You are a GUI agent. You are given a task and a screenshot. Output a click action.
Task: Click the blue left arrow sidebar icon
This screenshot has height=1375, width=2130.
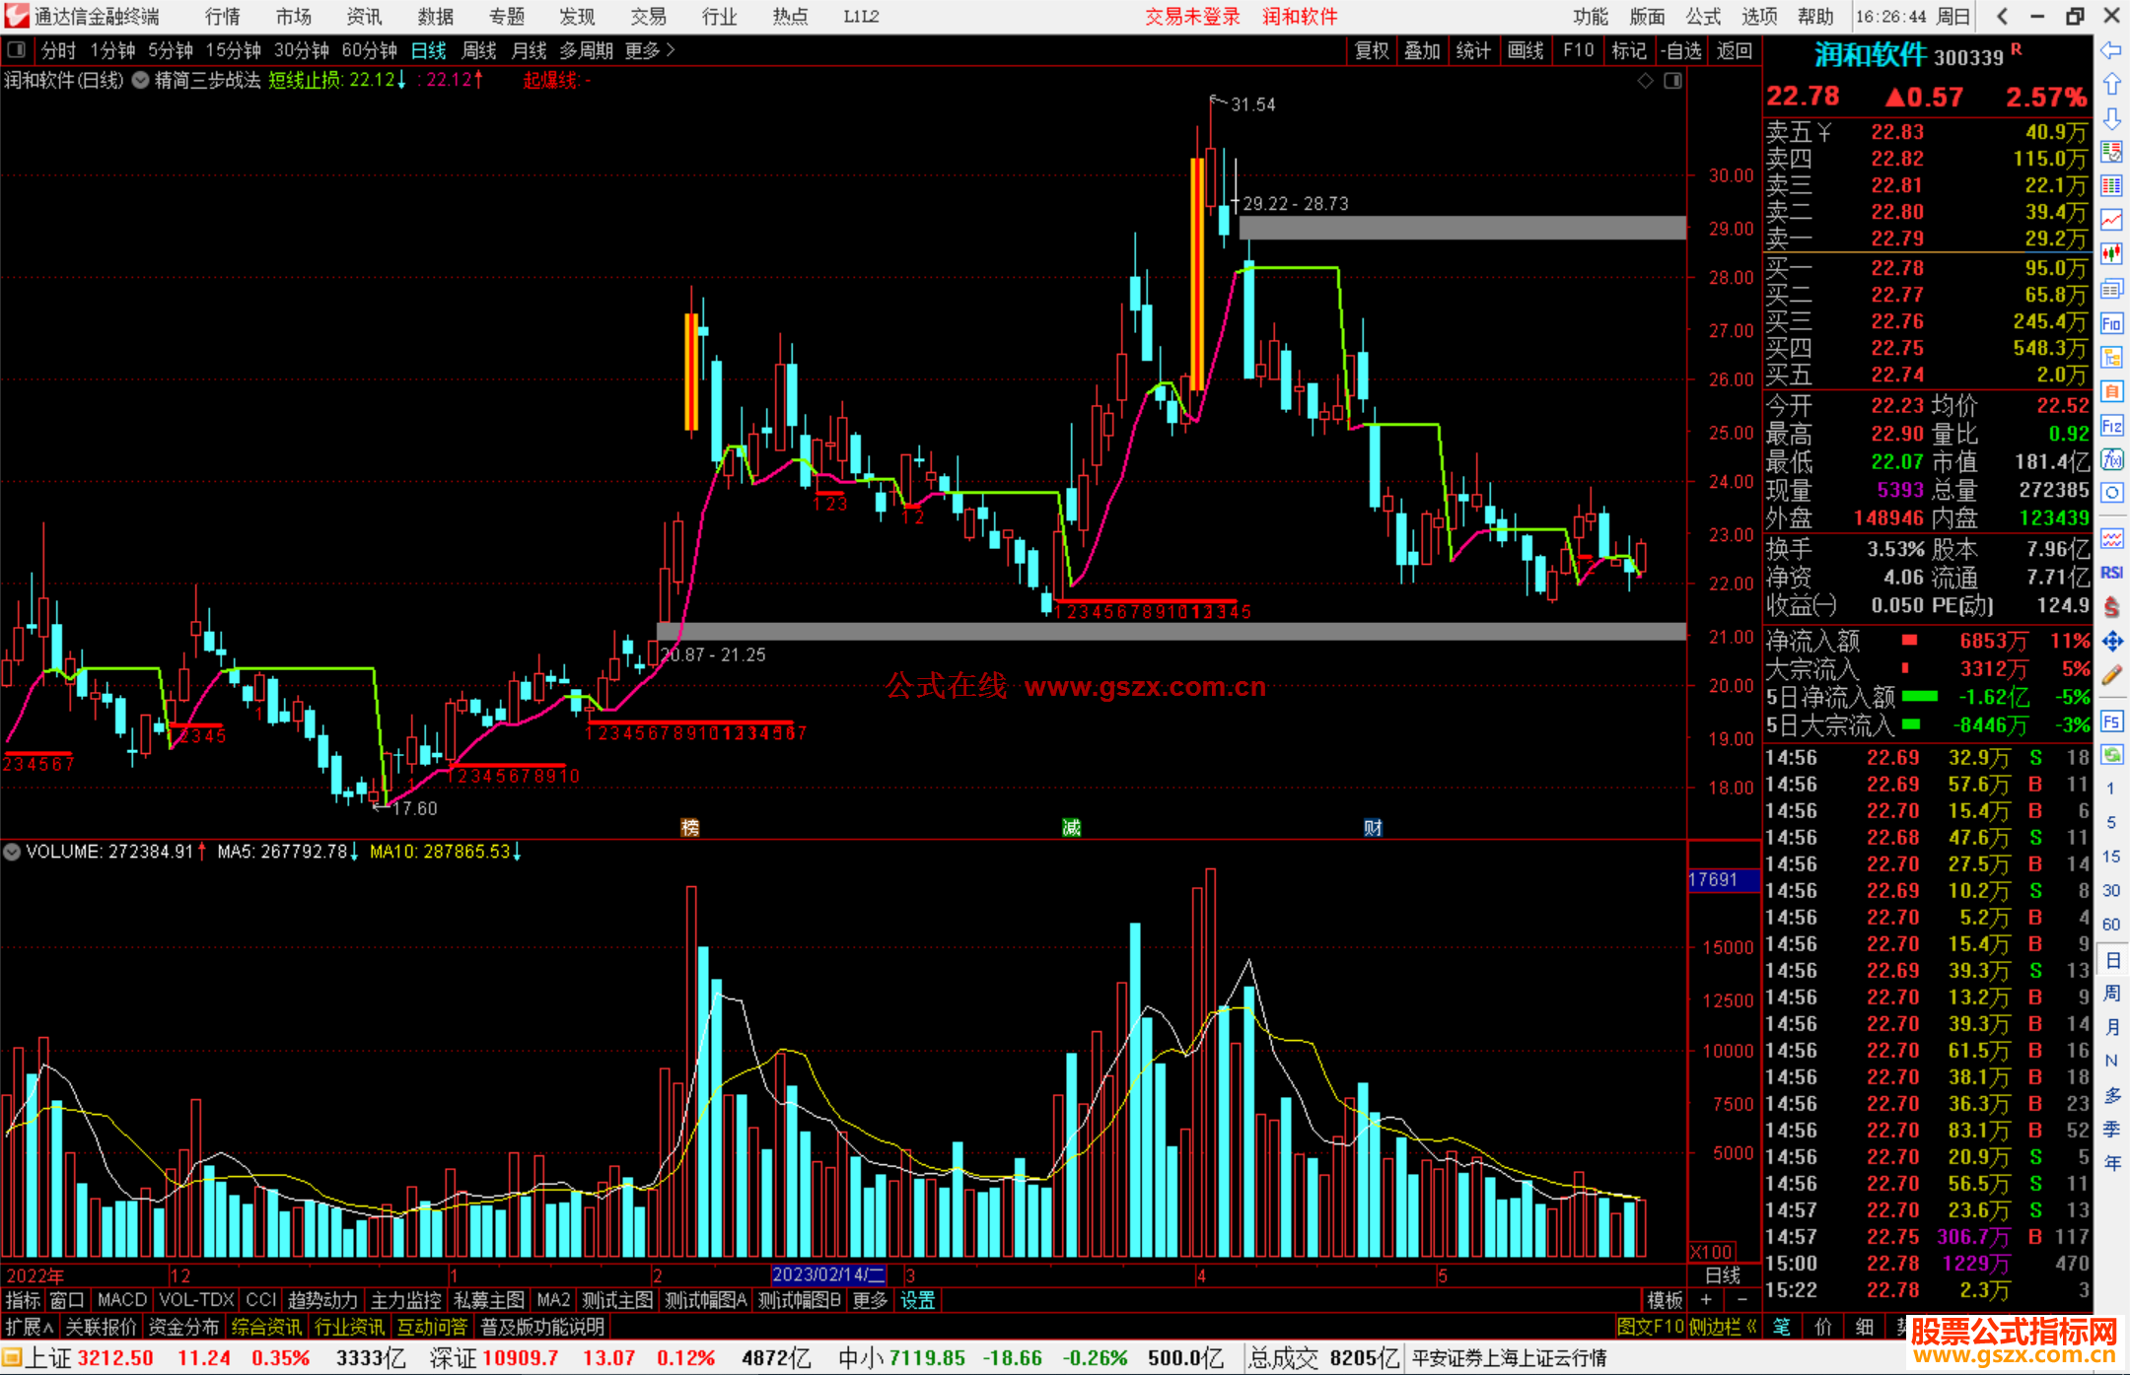tap(2111, 50)
